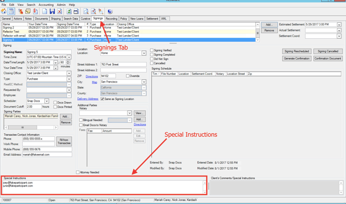Increase signing length minutes stepper
Screen dimensions: 346x204
point(68,61)
